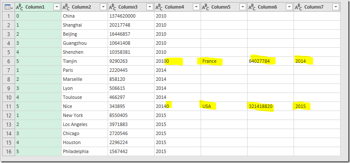Click the ABC type icon of Column1

click(x=19, y=7)
